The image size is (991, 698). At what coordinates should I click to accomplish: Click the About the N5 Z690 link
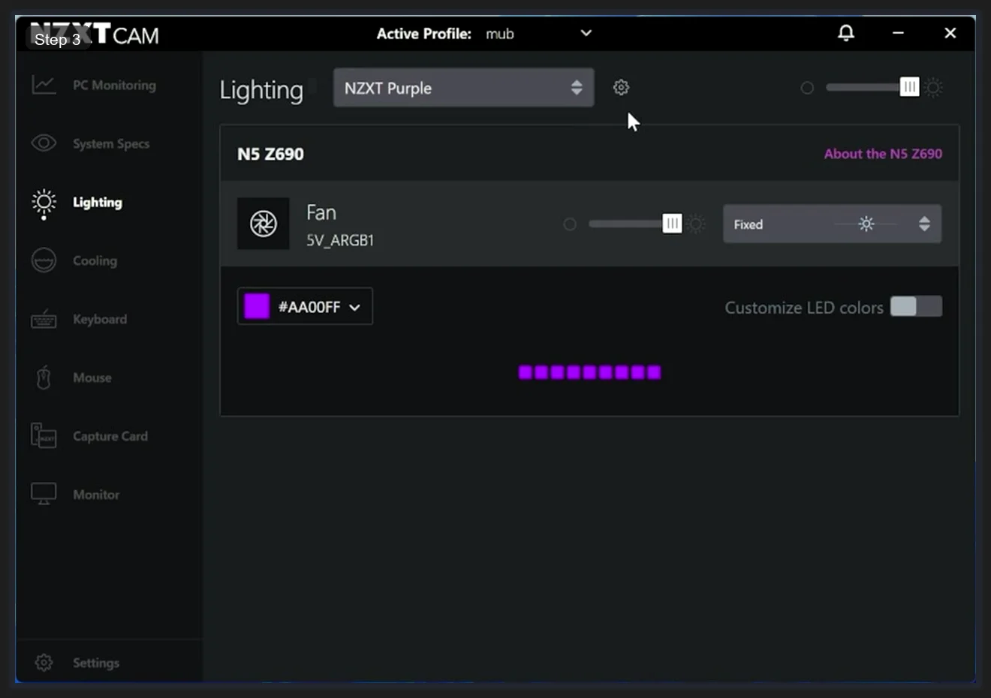(883, 153)
